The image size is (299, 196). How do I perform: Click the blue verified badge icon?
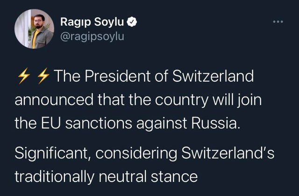(132, 21)
